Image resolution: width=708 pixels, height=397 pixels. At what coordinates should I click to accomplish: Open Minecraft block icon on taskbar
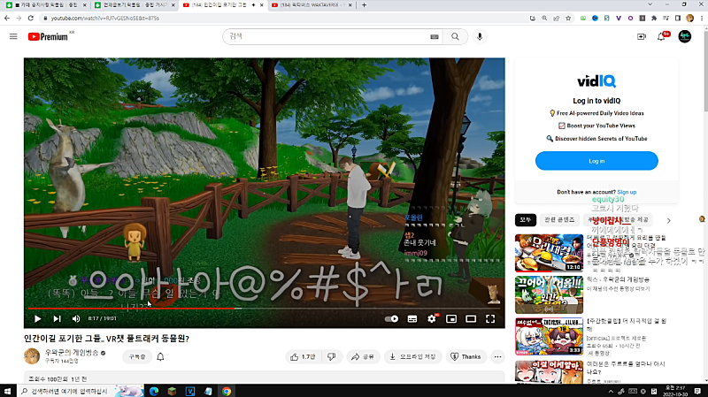[x=172, y=391]
